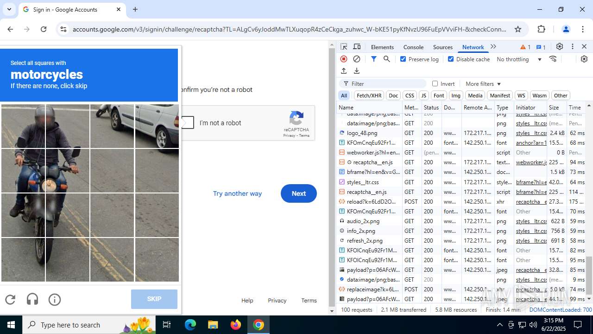Open File Explorer from the taskbar
The height and width of the screenshot is (334, 593).
213,325
